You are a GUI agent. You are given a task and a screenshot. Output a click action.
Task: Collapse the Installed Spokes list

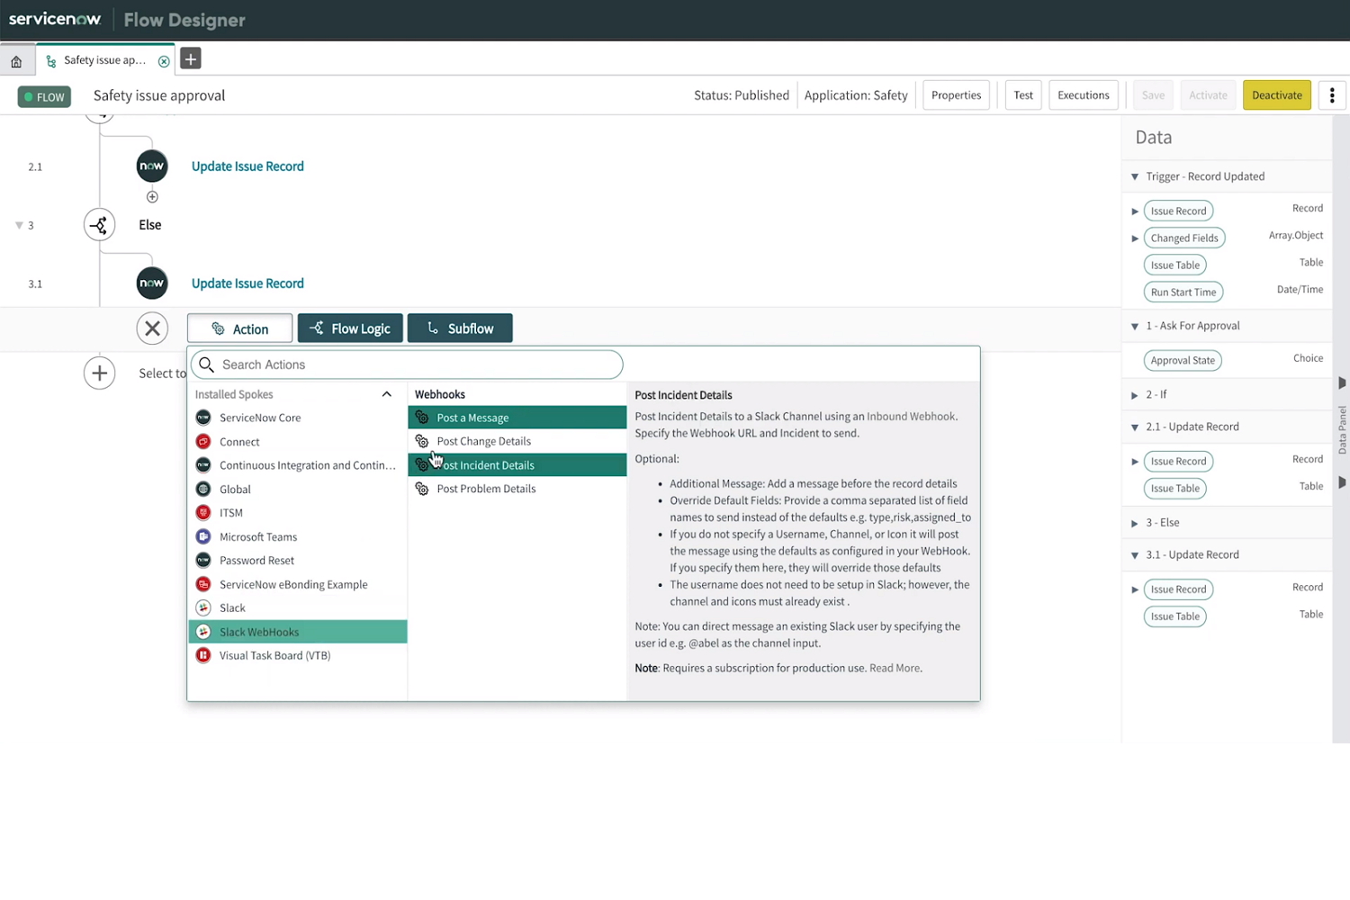tap(387, 394)
